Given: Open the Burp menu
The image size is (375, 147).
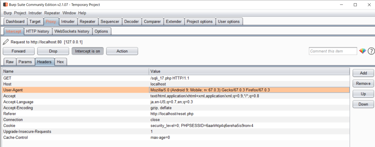Looking at the screenshot, I should (x=8, y=13).
